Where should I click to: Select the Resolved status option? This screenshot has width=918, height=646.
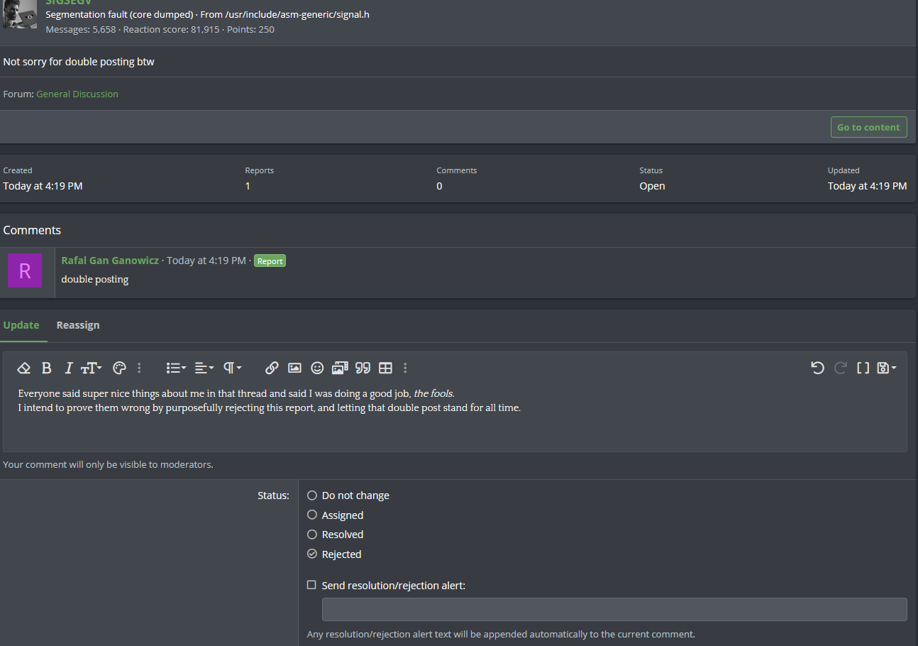click(x=312, y=535)
